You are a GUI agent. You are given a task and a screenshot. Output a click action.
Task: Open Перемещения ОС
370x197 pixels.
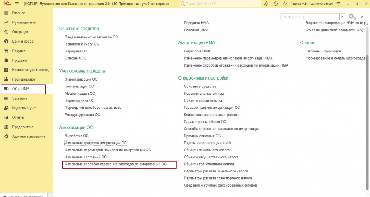(79, 101)
